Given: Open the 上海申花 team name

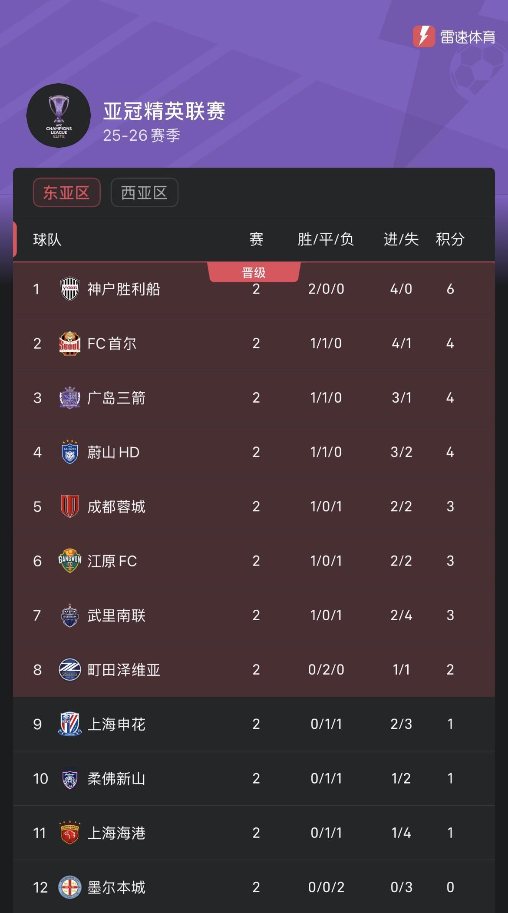Looking at the screenshot, I should 116,724.
